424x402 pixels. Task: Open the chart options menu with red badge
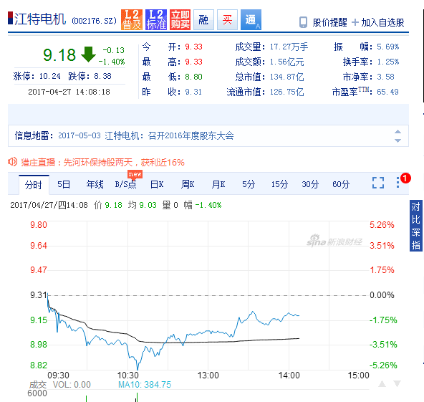[x=397, y=182]
